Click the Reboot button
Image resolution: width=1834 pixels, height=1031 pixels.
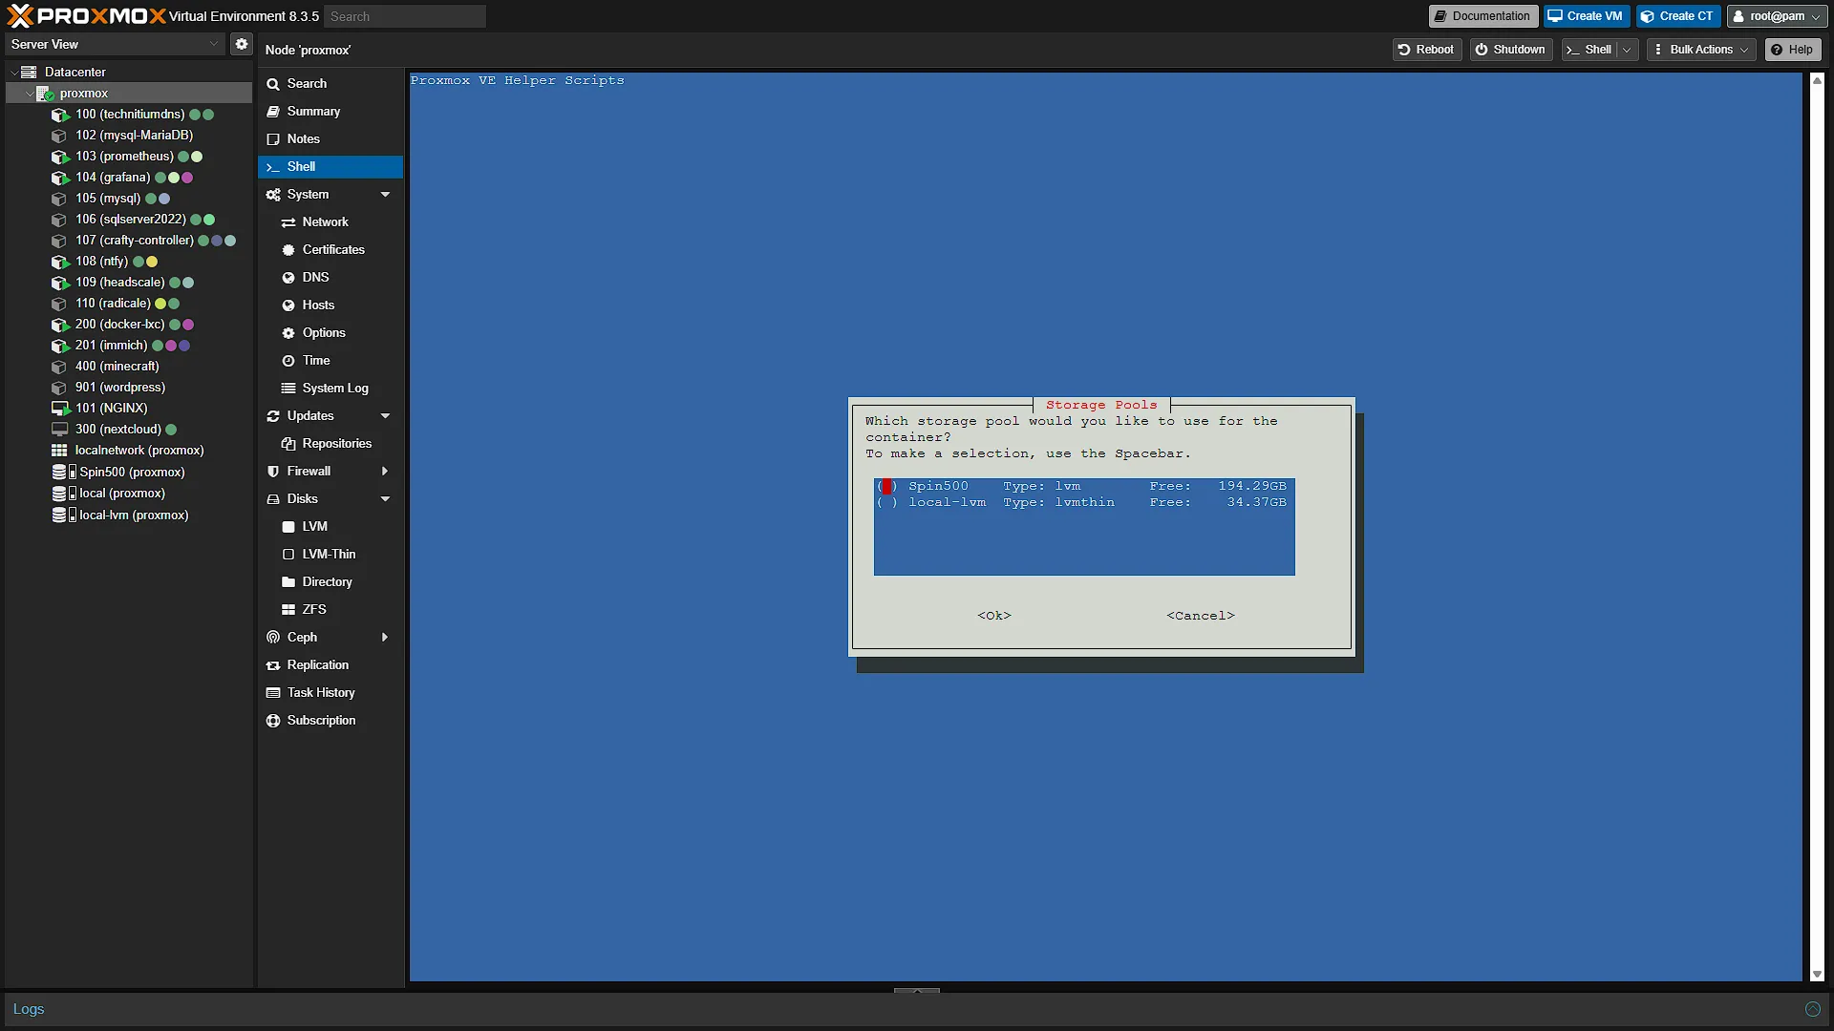1426,50
